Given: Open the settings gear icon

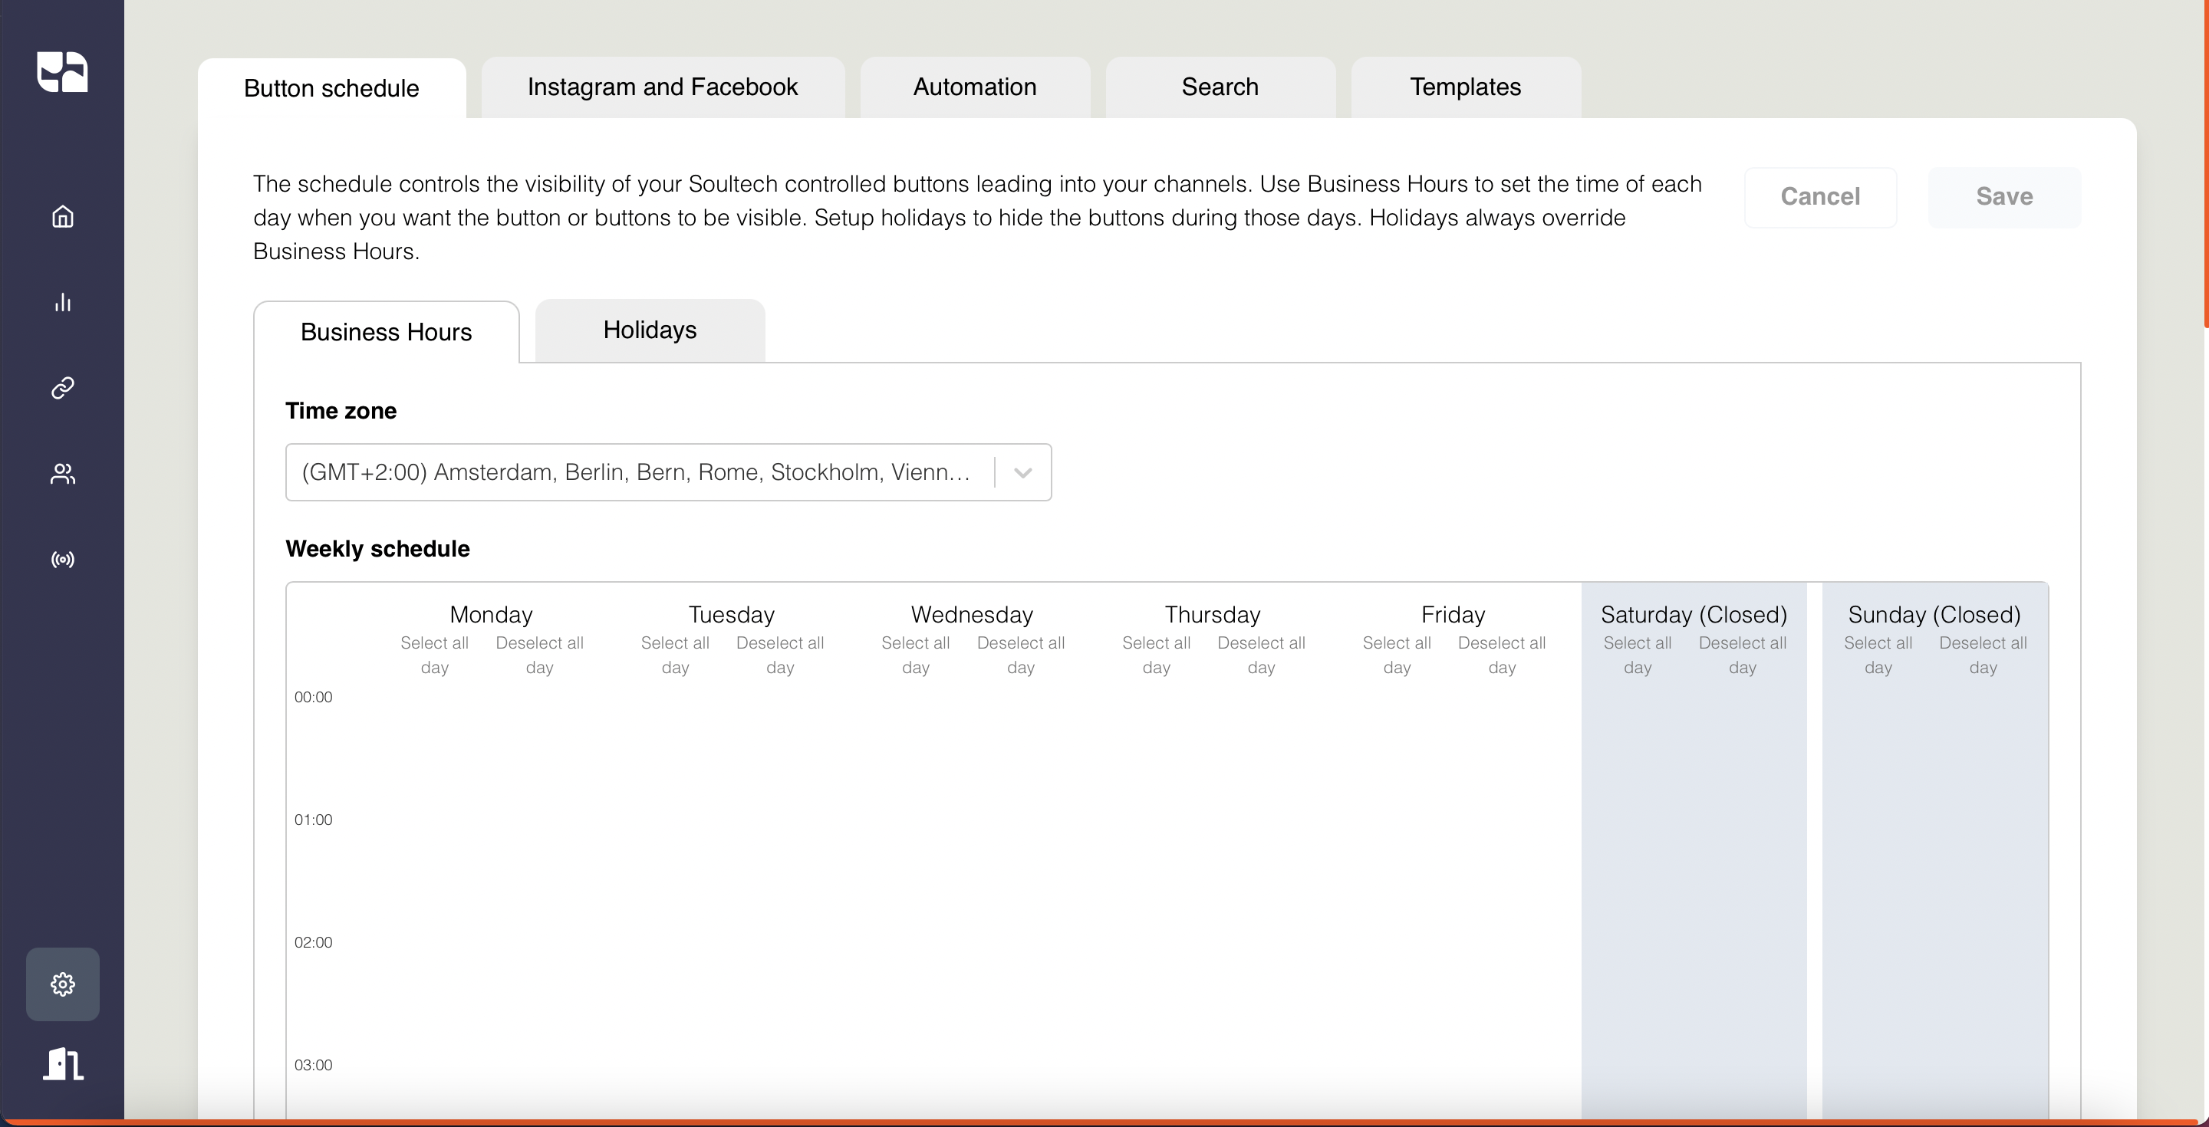Looking at the screenshot, I should tap(63, 984).
